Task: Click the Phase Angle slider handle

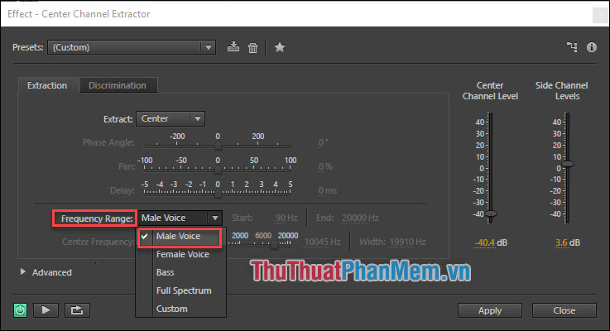Action: (x=218, y=146)
